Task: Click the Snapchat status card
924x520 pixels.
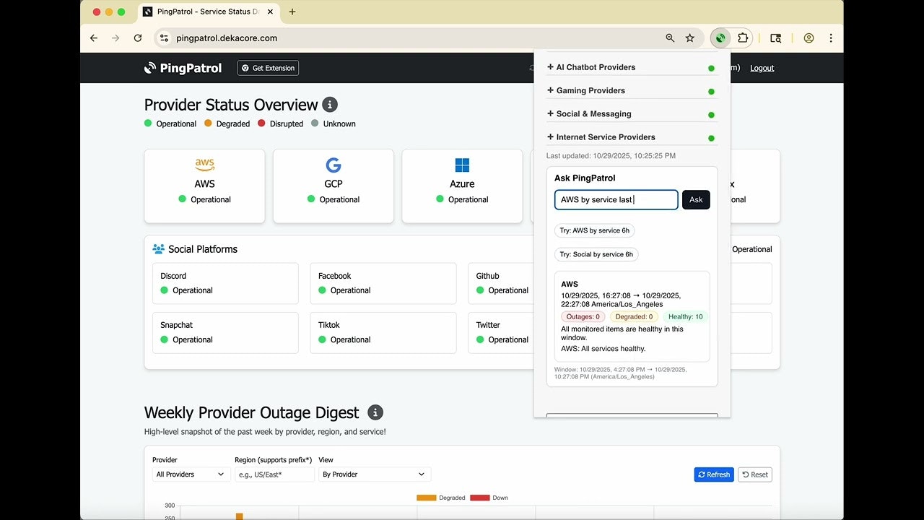Action: click(x=225, y=333)
